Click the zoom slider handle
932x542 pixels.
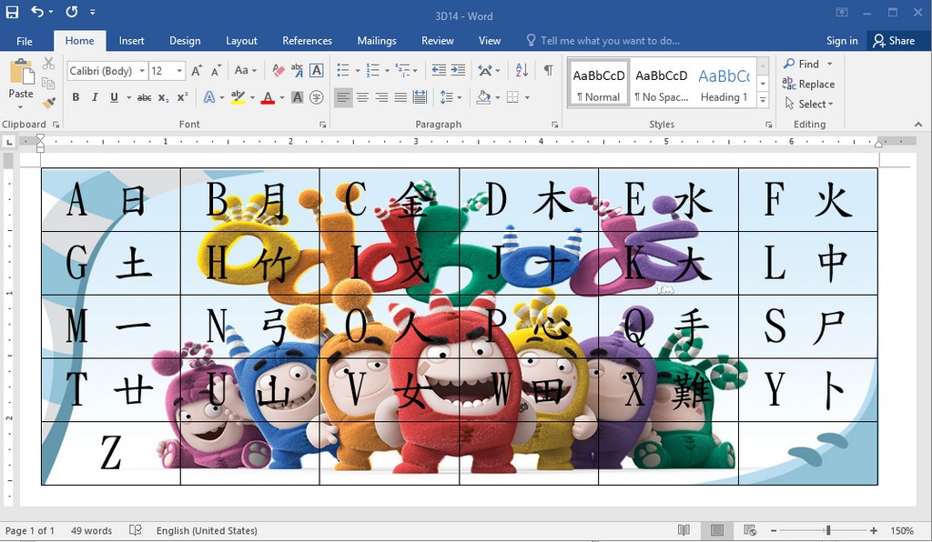coord(828,531)
